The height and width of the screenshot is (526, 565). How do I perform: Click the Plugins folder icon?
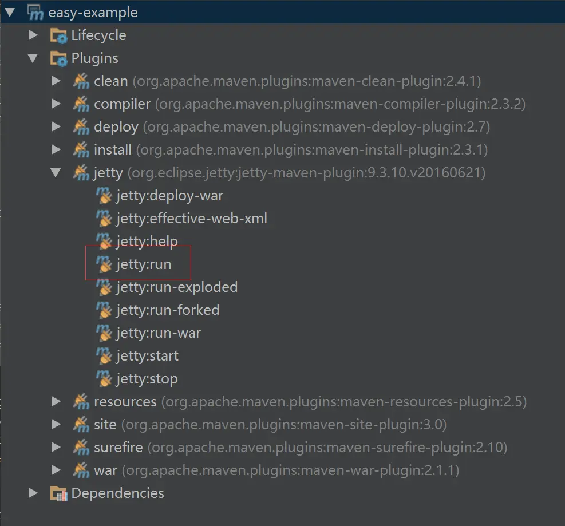(58, 59)
